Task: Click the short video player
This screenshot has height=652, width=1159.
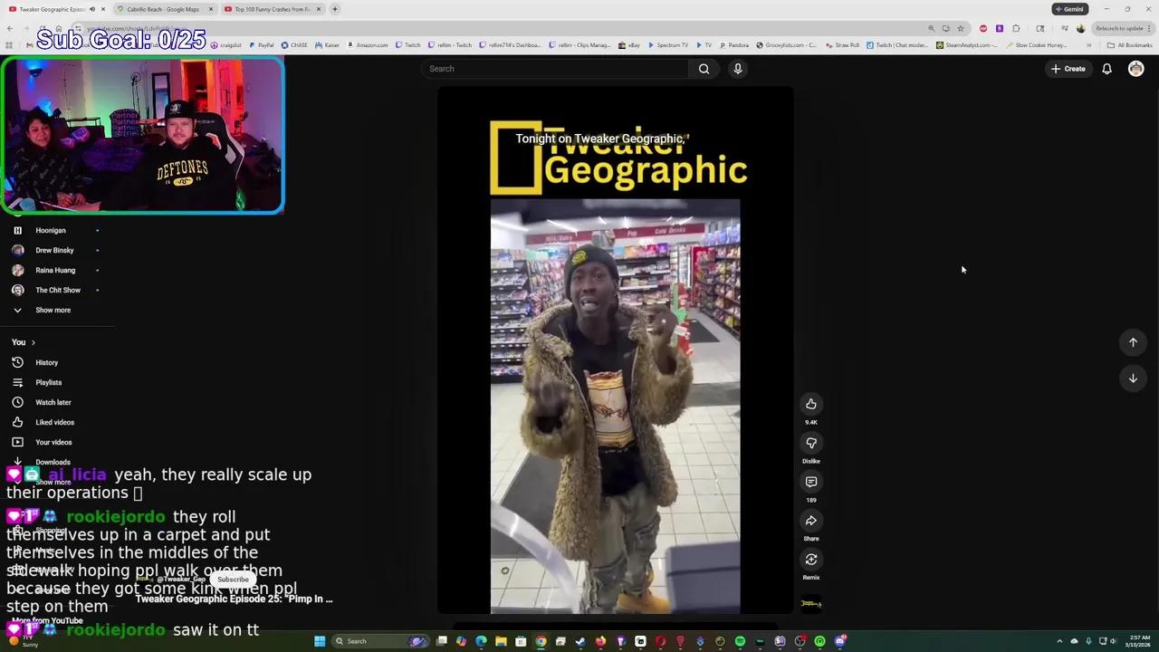Action: click(x=616, y=350)
